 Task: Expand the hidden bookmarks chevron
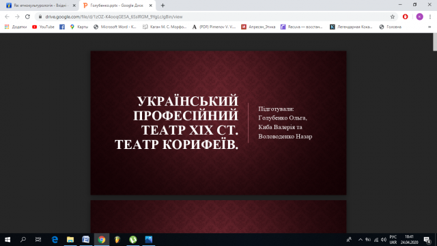coord(429,27)
